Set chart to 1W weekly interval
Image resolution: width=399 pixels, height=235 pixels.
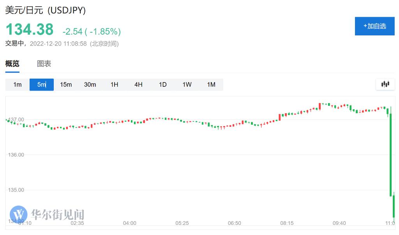point(187,84)
